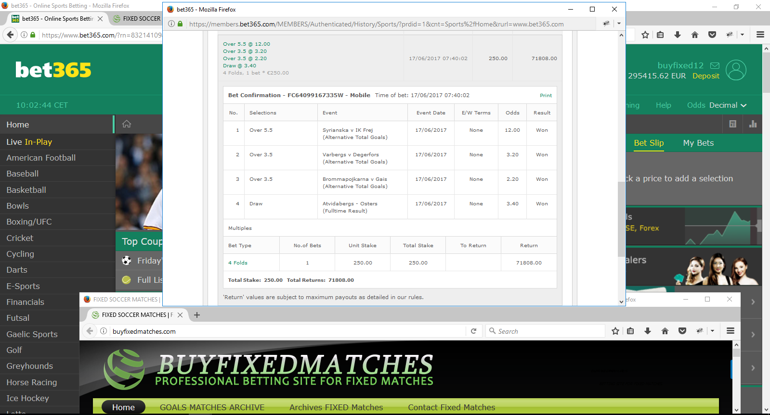
Task: Switch to My Bets tab
Action: 698,143
